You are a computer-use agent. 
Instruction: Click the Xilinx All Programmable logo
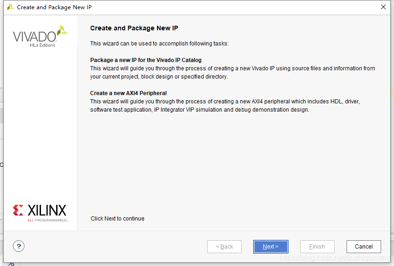(40, 213)
